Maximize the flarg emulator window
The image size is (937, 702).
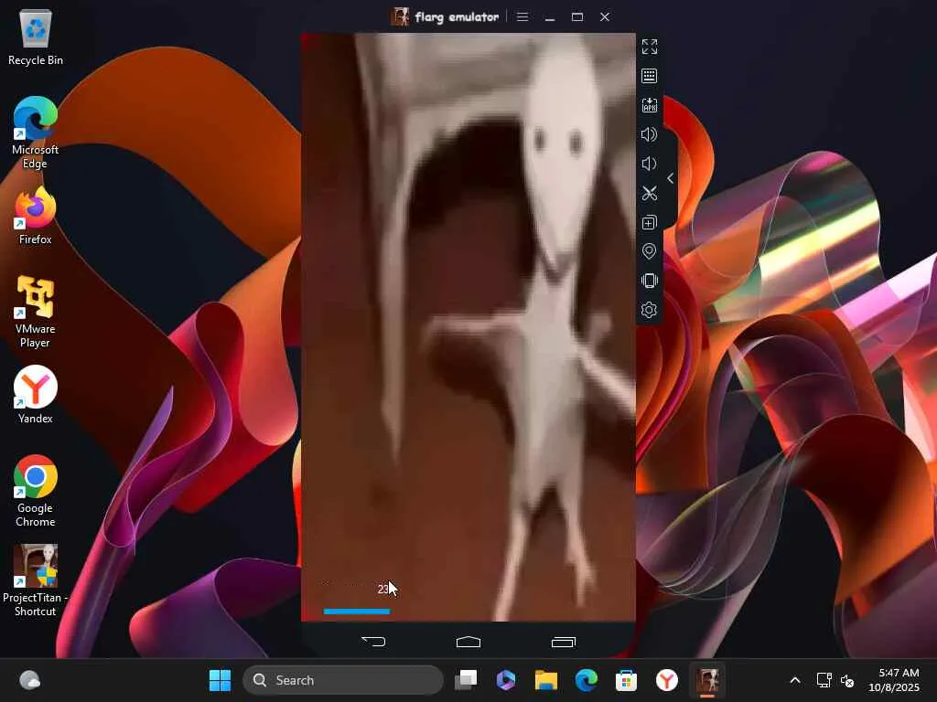coord(577,16)
